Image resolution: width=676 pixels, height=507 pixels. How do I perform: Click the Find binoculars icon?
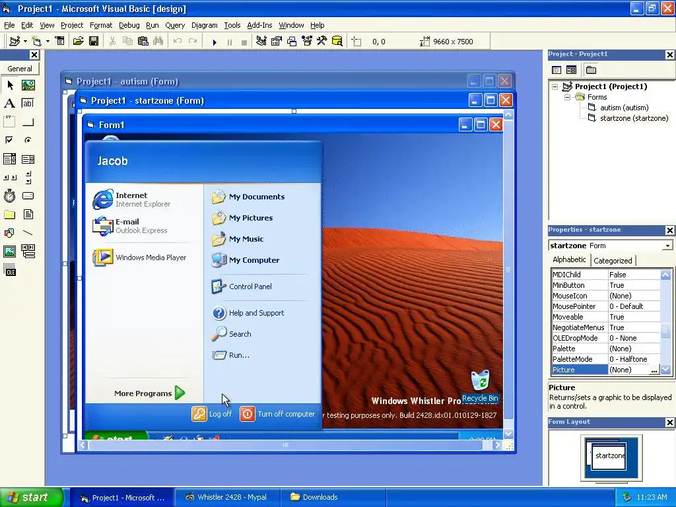tap(158, 41)
